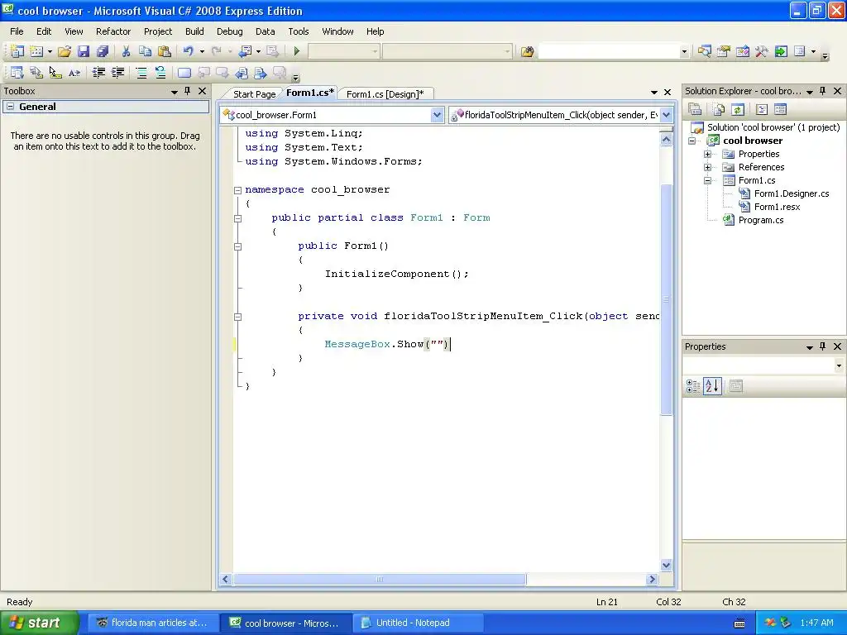This screenshot has width=847, height=635.
Task: Toggle Categorized view in the Properties panel
Action: tap(693, 386)
